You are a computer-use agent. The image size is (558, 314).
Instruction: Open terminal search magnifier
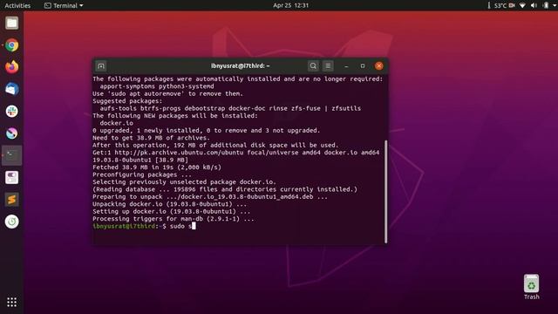click(x=313, y=66)
